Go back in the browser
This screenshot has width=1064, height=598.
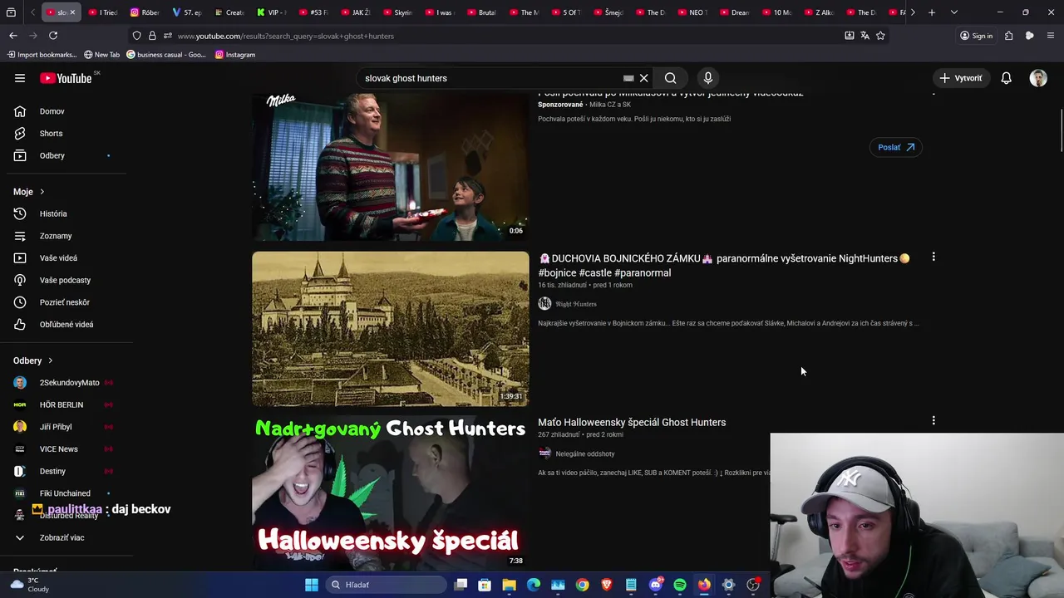pyautogui.click(x=13, y=36)
